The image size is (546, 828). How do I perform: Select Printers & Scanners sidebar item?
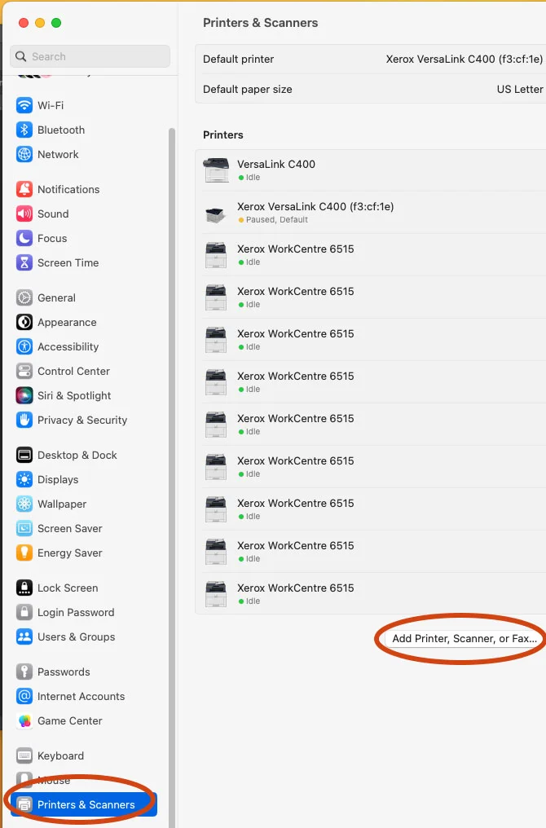click(x=83, y=804)
